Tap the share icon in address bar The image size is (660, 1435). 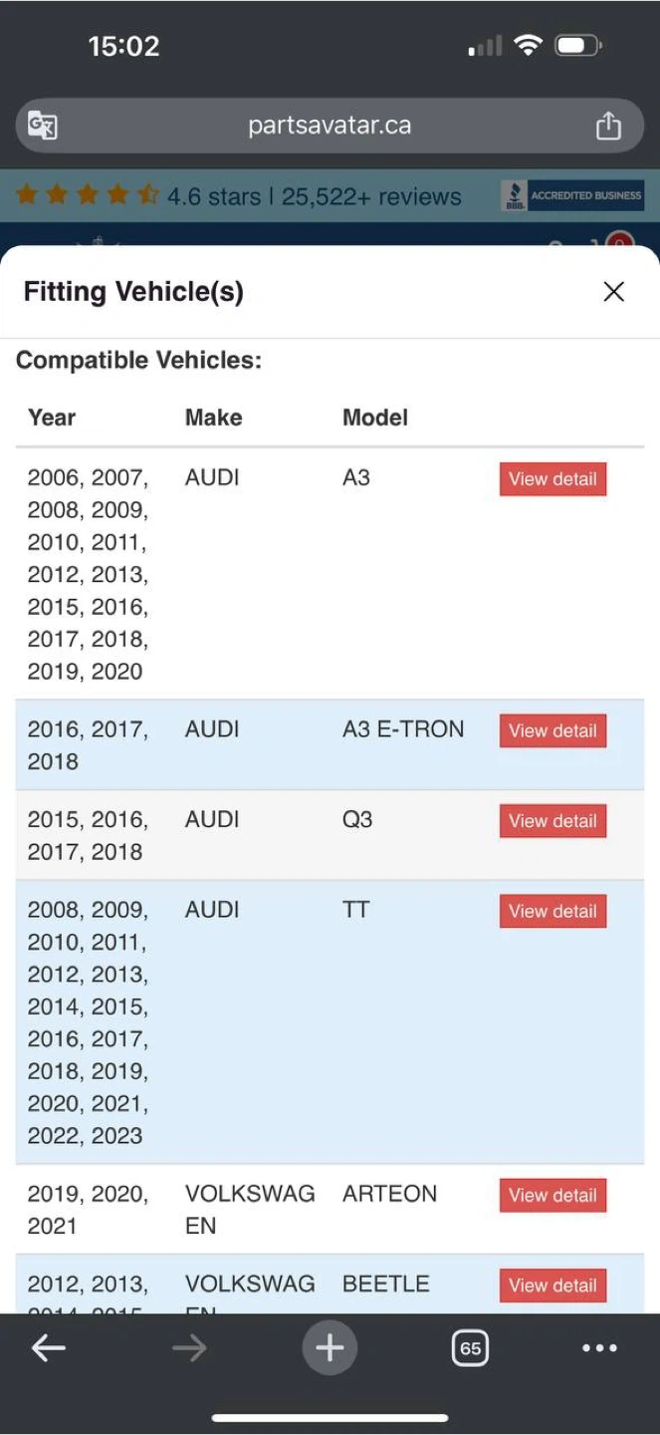(x=607, y=126)
